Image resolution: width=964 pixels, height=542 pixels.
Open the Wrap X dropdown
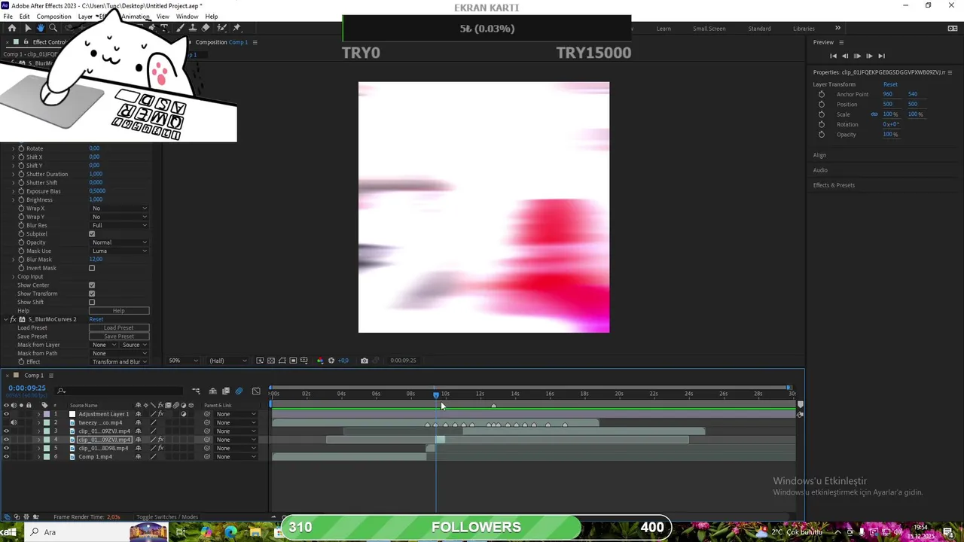click(119, 209)
